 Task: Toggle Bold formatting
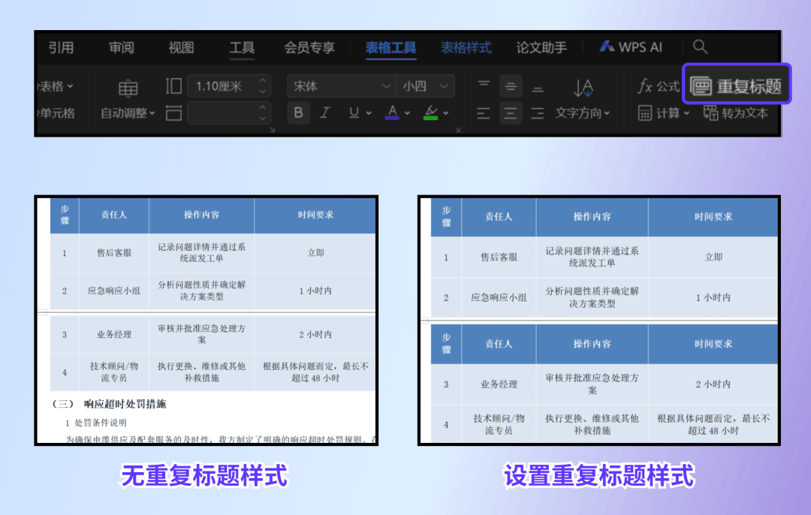click(298, 113)
